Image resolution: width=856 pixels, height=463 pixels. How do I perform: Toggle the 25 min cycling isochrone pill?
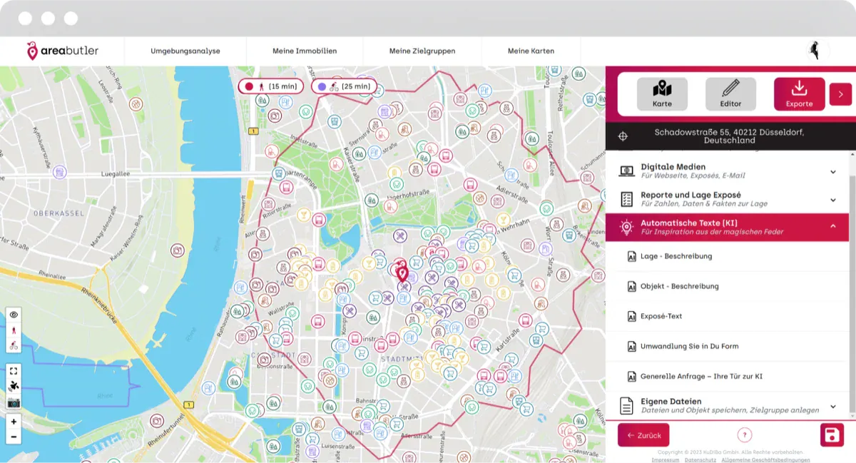tap(344, 86)
